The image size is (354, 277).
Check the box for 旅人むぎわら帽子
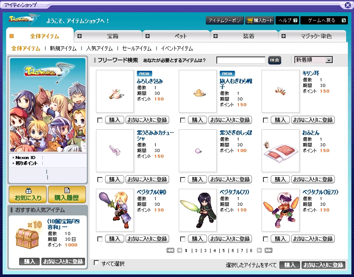(183, 120)
